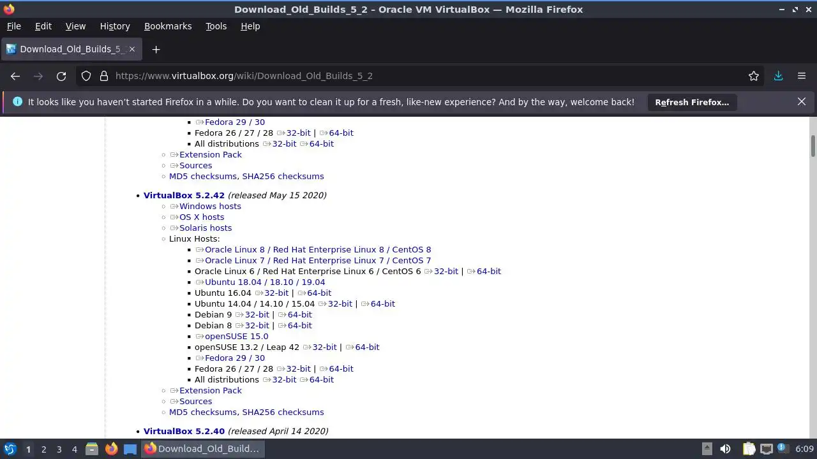Open the History menu
The image size is (817, 459).
click(x=115, y=26)
